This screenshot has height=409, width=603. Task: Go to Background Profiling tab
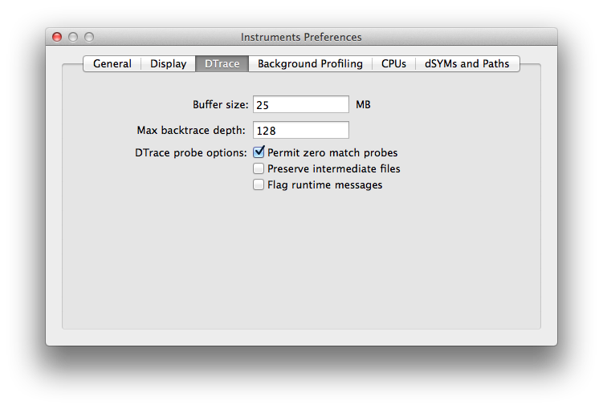click(310, 63)
